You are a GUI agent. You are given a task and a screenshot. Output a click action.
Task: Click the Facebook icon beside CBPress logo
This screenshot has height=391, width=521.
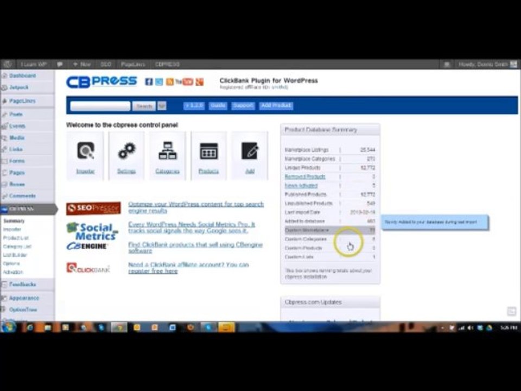pyautogui.click(x=149, y=81)
